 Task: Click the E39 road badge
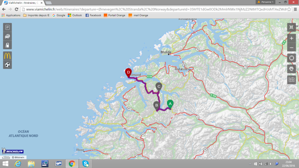(x=149, y=77)
